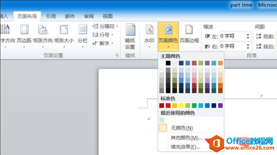Viewport: 277px width, 155px height.
Task: Open the Page Margins (页边距) icon
Action: point(24,30)
